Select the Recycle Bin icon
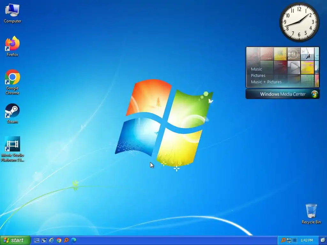 311,214
